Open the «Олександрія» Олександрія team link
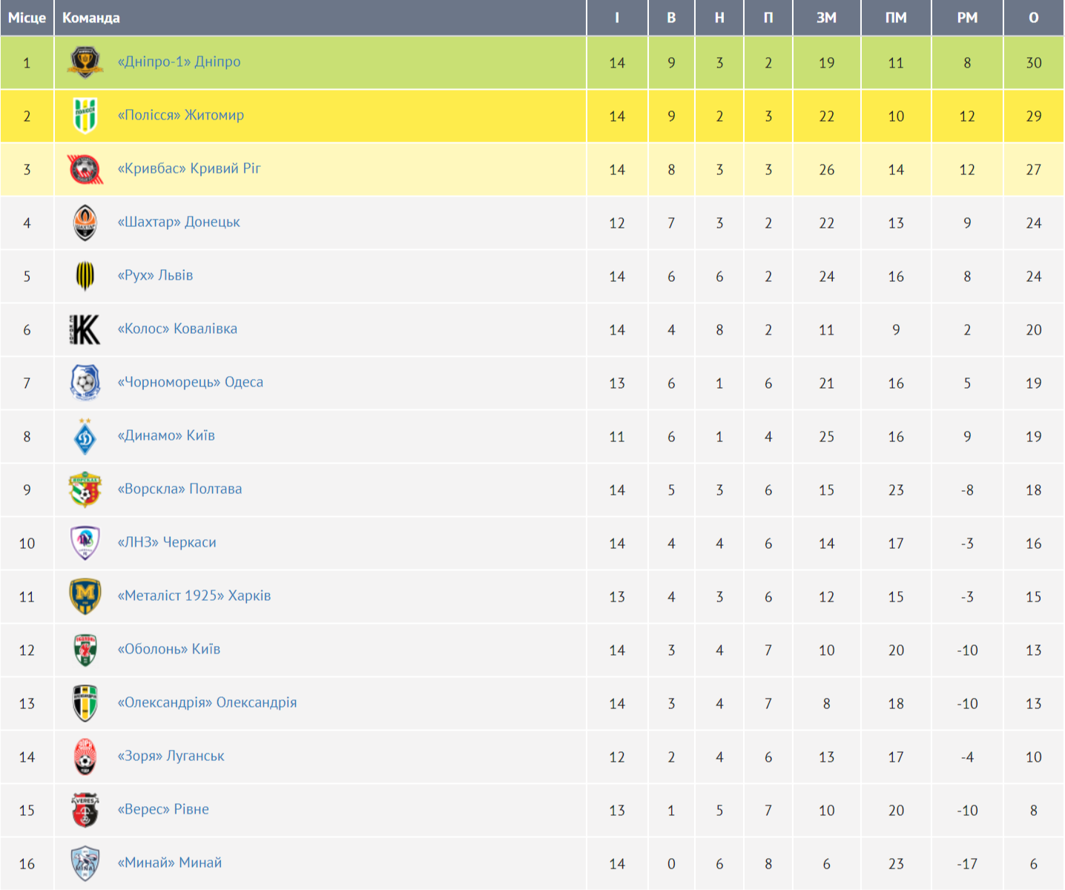Screen dimensions: 1065x890 tap(207, 702)
